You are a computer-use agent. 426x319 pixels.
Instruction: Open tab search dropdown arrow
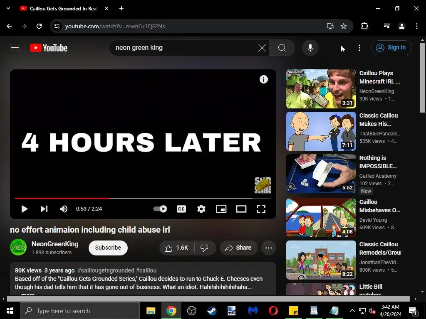click(x=8, y=8)
